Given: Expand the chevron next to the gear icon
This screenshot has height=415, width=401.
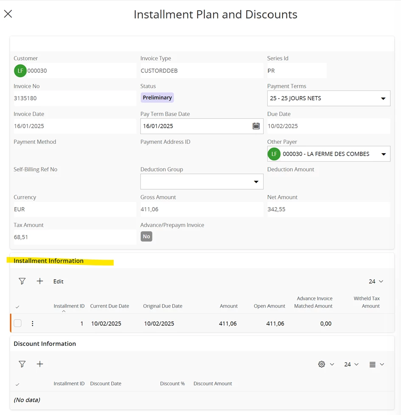Looking at the screenshot, I should [332, 365].
